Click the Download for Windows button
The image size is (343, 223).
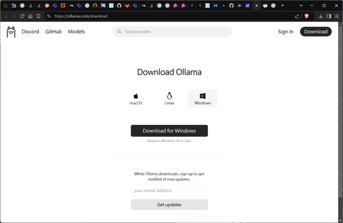pyautogui.click(x=169, y=131)
